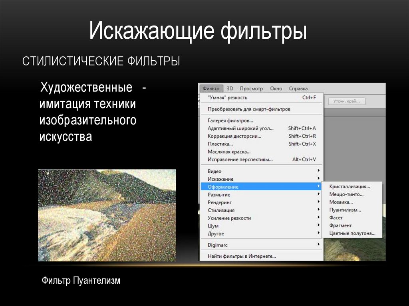Click the Художественные description paragraph
Image resolution: width=409 pixels, height=306 pixels.
pyautogui.click(x=93, y=112)
